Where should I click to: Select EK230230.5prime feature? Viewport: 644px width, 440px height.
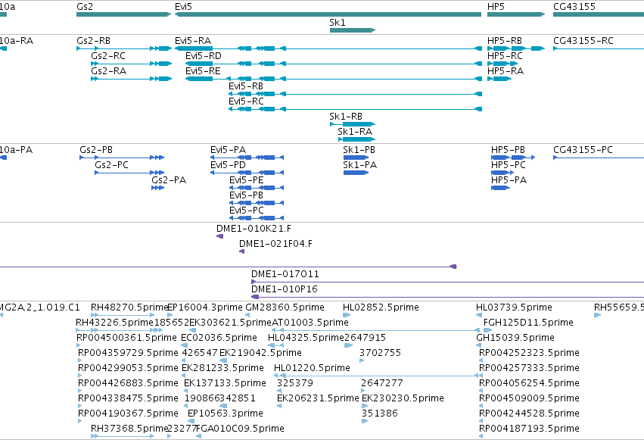point(365,407)
